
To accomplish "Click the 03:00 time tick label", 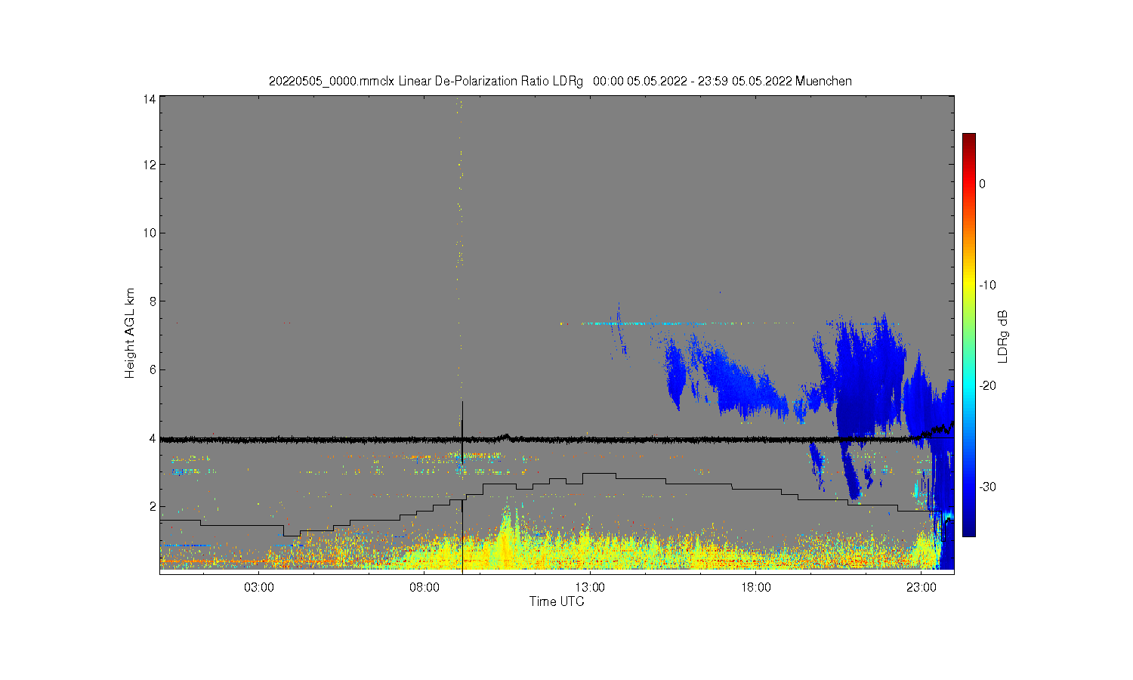I will coord(259,588).
